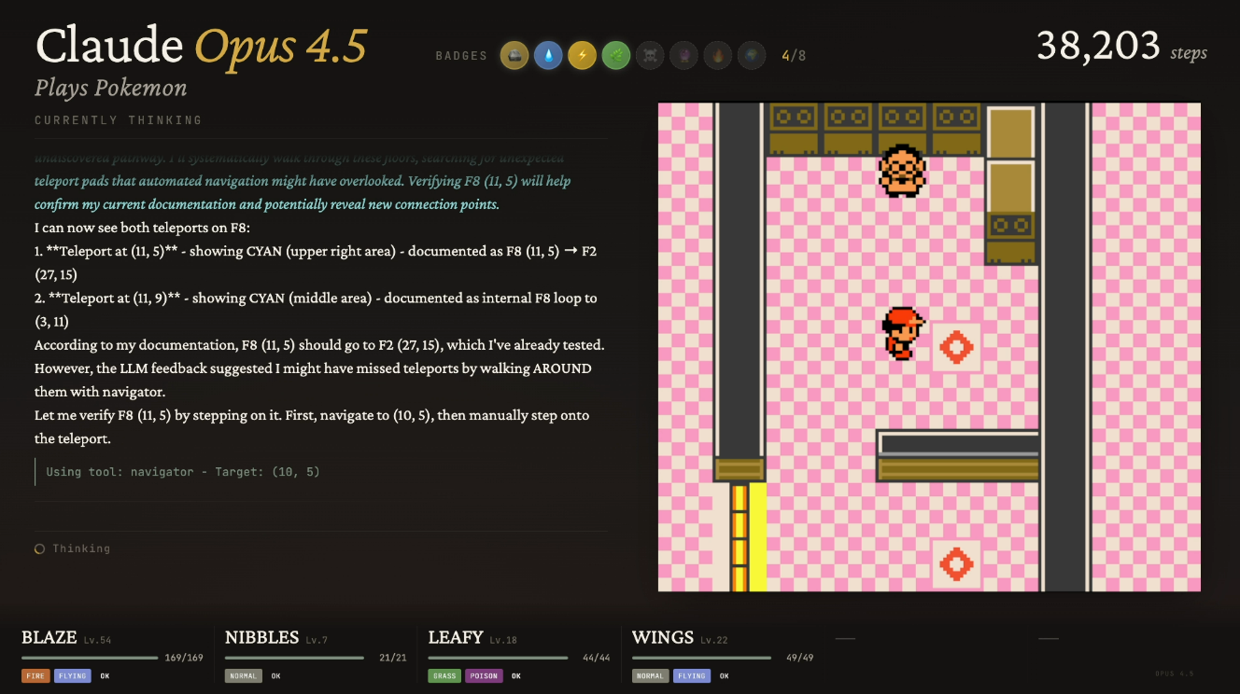Image resolution: width=1240 pixels, height=694 pixels.
Task: Click the teleport pad next to the player
Action: pyautogui.click(x=956, y=348)
